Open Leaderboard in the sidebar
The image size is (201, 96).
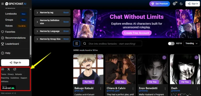(12, 44)
